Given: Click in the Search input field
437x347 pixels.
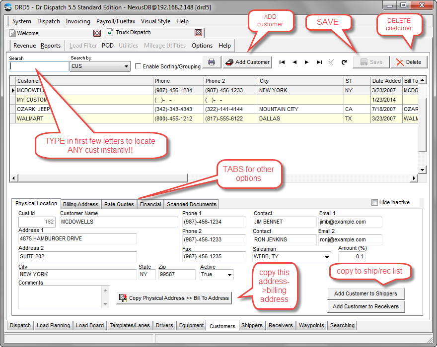Looking at the screenshot, I should 39,66.
